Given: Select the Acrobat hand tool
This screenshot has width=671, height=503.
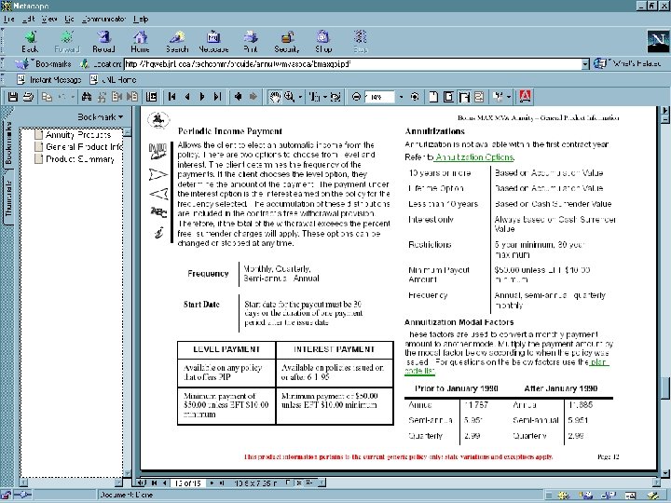Looking at the screenshot, I should [274, 97].
